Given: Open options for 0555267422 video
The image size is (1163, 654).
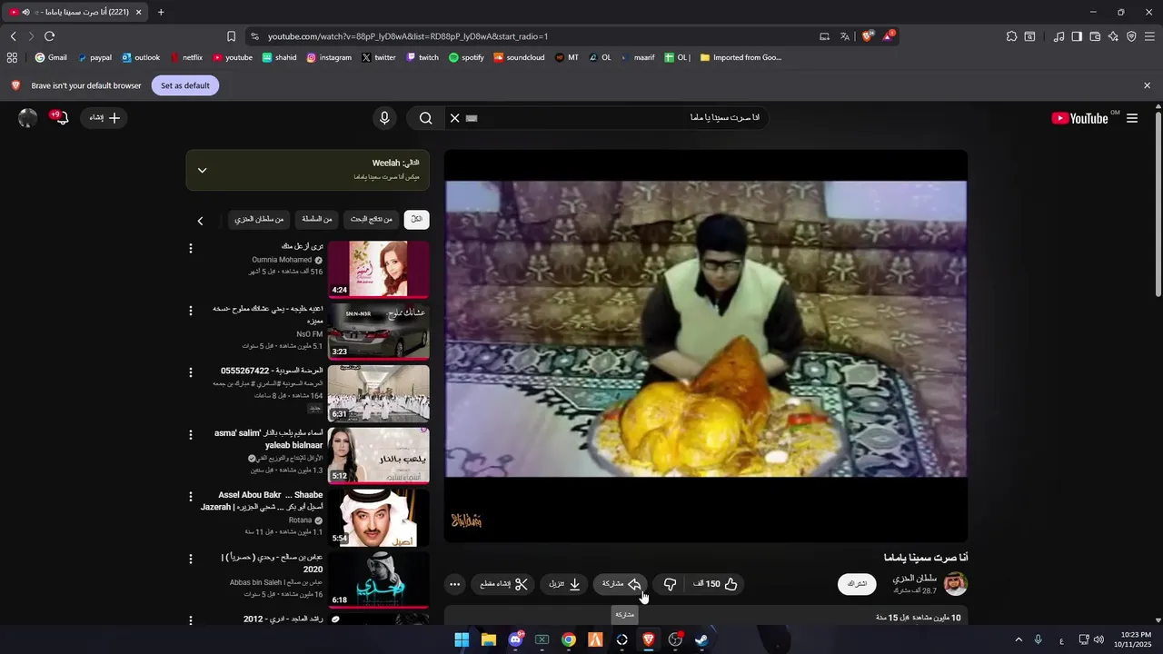Looking at the screenshot, I should 190,372.
